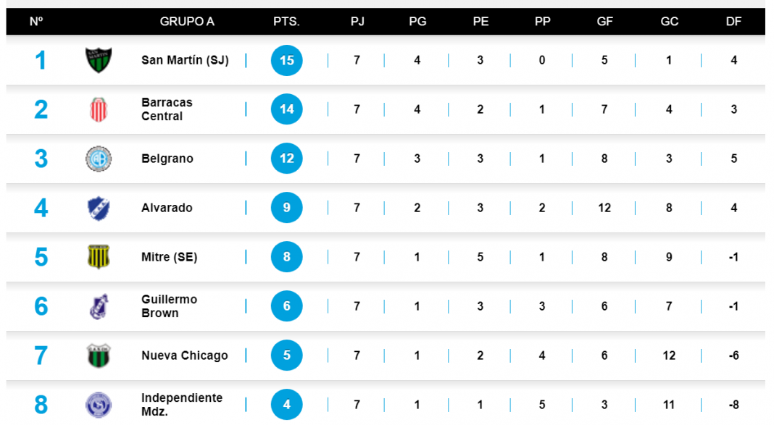Open the Barracas Central team name
The width and height of the screenshot is (774, 425).
pyautogui.click(x=167, y=109)
